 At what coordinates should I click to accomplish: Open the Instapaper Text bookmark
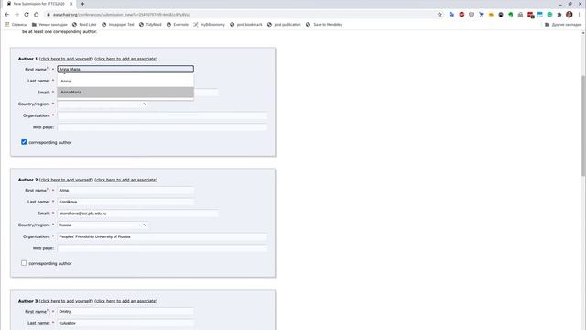click(118, 25)
